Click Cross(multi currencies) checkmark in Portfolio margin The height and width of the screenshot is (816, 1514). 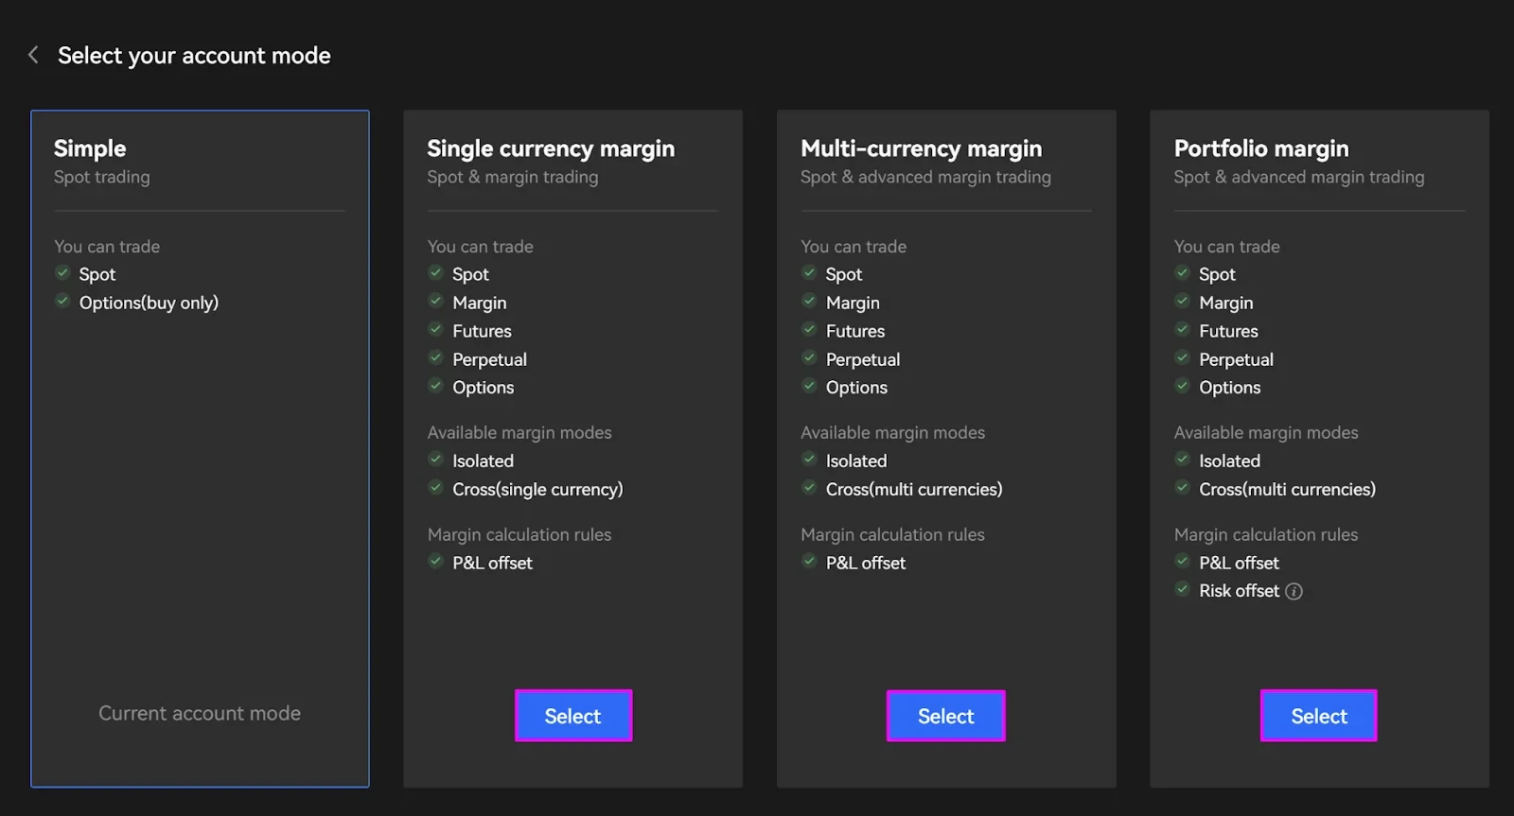[x=1182, y=488]
